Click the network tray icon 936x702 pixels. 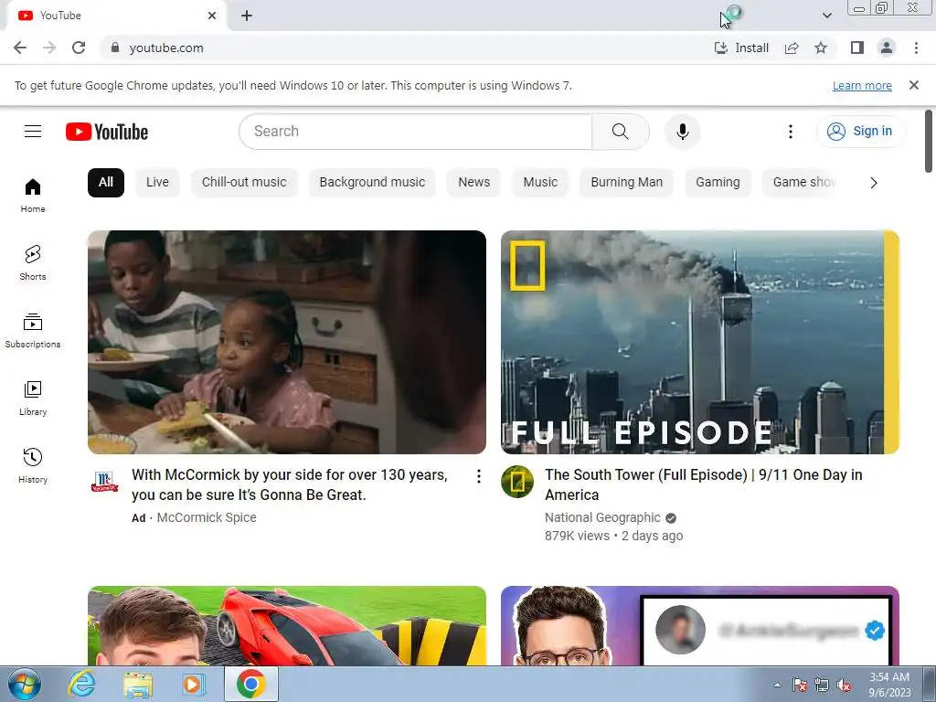click(x=822, y=686)
